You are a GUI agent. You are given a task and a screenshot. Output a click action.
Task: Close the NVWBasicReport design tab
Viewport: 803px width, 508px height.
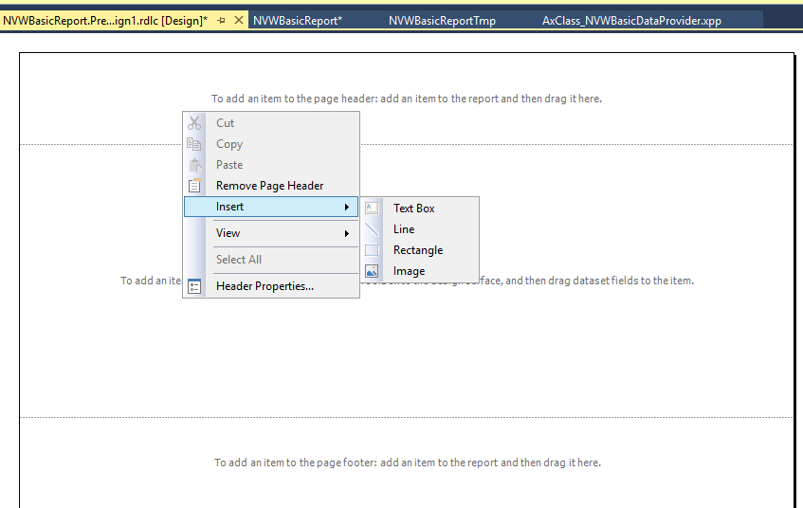click(x=239, y=21)
